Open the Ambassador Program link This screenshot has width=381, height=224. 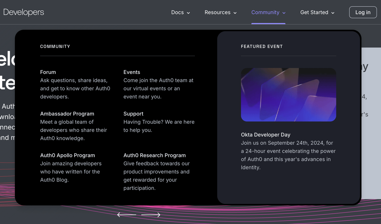click(67, 114)
